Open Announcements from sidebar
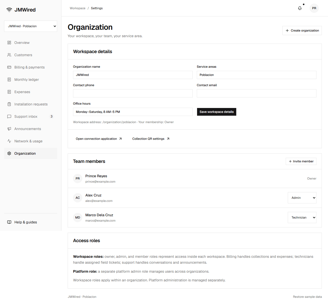The height and width of the screenshot is (306, 328). click(30, 129)
